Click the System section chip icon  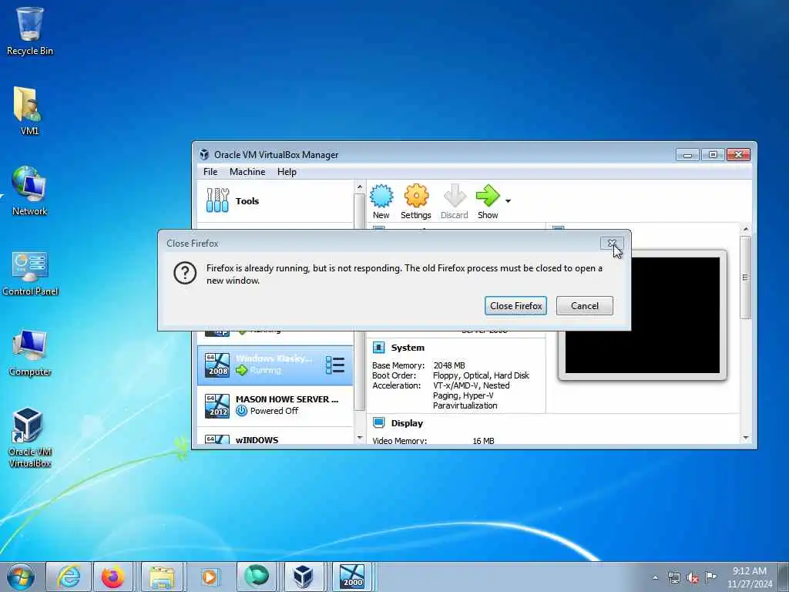(x=378, y=348)
